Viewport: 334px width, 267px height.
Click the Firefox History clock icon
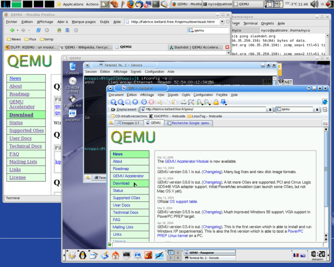[x=76, y=30]
